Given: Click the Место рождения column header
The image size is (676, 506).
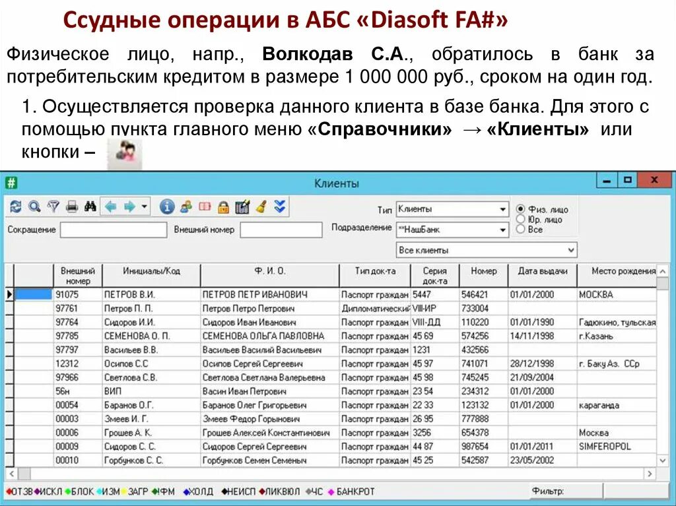Looking at the screenshot, I should pos(617,276).
